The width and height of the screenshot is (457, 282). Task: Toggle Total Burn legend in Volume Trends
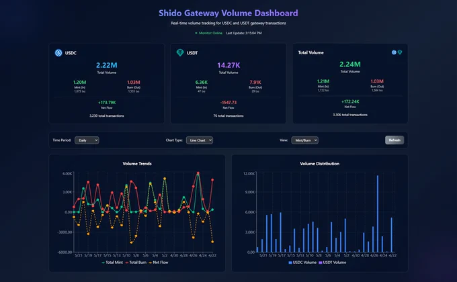pos(136,263)
